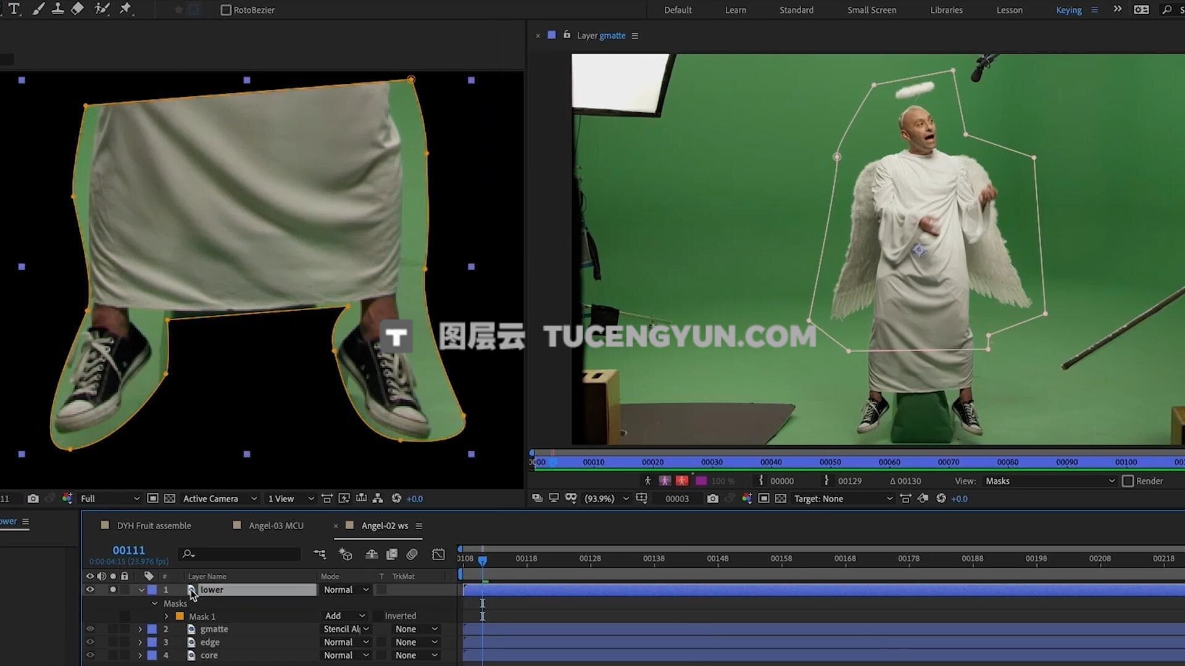1185x666 pixels.
Task: Open Active Camera dropdown
Action: (x=220, y=498)
